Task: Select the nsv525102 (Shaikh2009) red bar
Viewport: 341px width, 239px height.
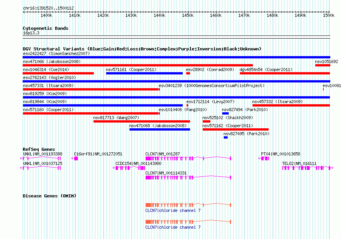Action: 207,121
